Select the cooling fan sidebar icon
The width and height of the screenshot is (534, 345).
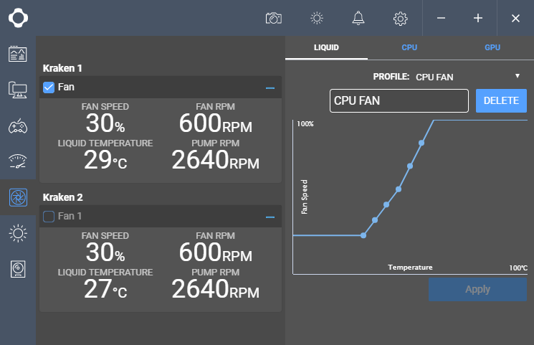(18, 197)
